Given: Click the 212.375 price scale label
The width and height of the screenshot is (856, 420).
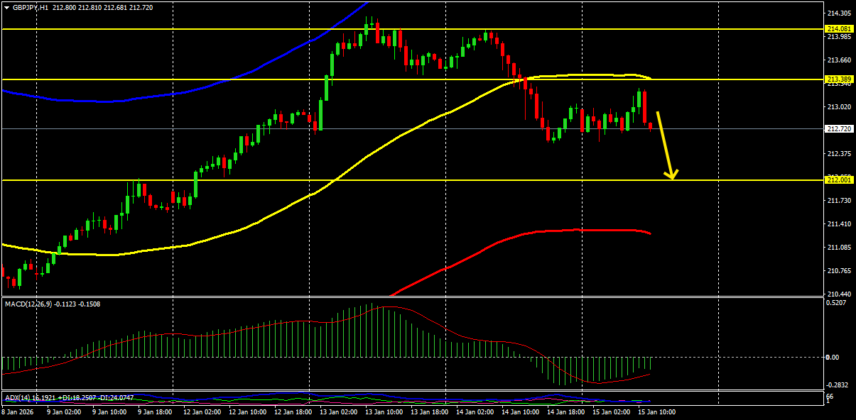Looking at the screenshot, I should pos(839,154).
